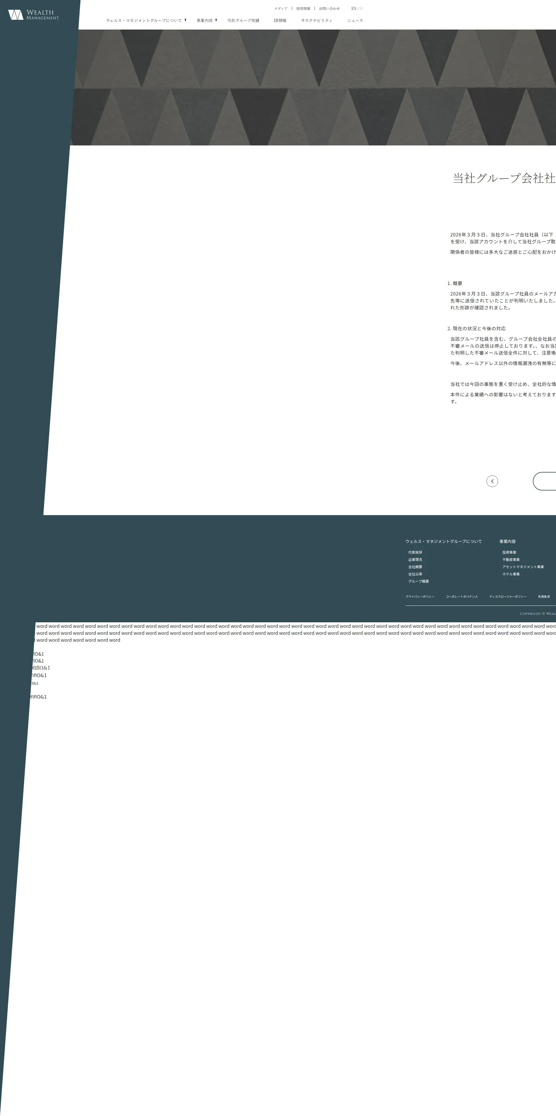Click the rounded back-to-list button
Screen dimensions: 556x1116
coord(546,481)
